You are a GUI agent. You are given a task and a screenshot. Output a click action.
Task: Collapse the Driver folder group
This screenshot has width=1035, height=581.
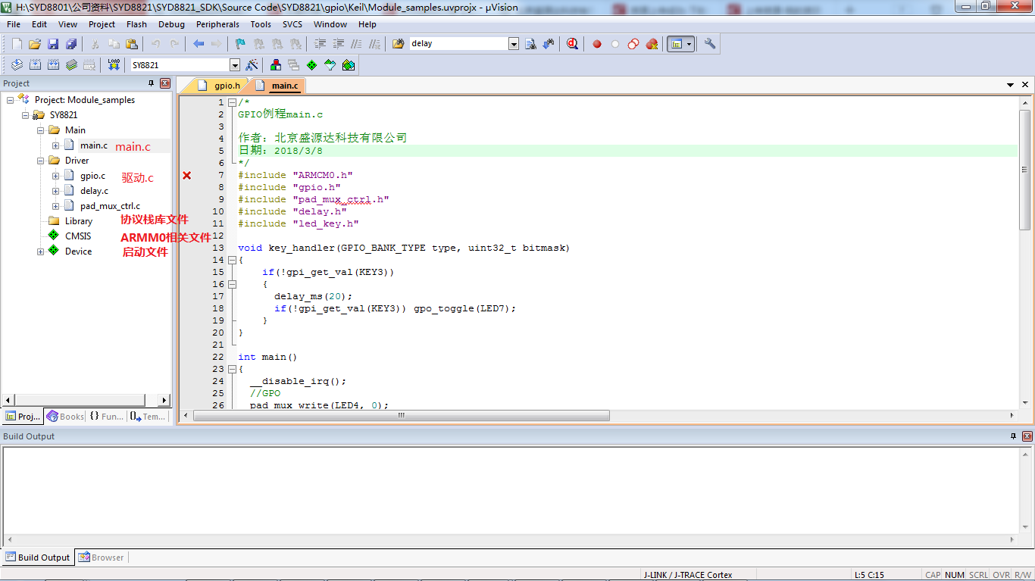[x=41, y=161]
